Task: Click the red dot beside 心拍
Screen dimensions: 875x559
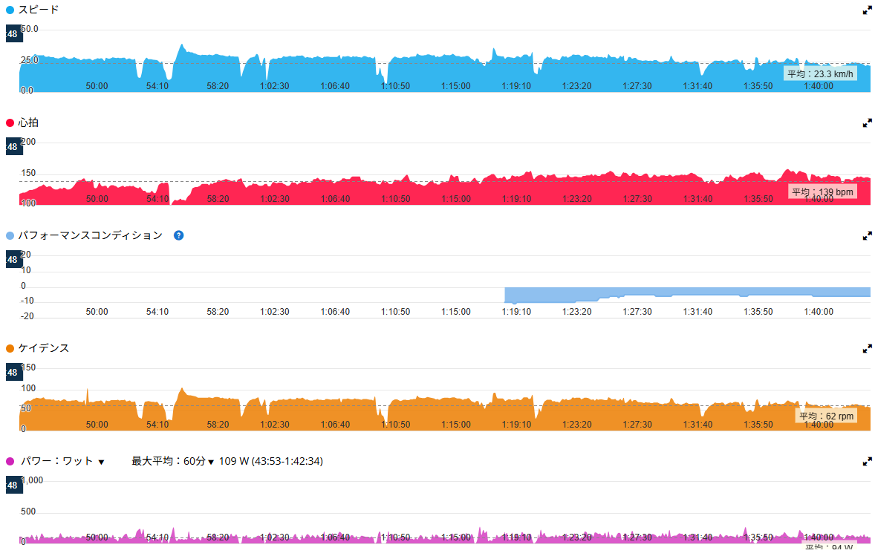Action: pyautogui.click(x=10, y=123)
